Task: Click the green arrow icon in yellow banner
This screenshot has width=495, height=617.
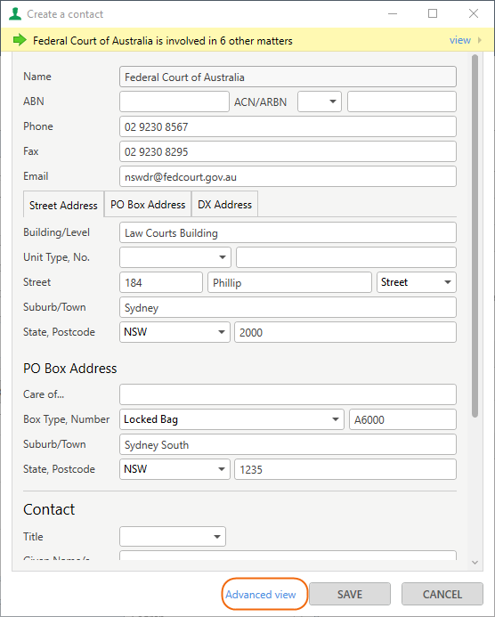Action: pos(20,40)
